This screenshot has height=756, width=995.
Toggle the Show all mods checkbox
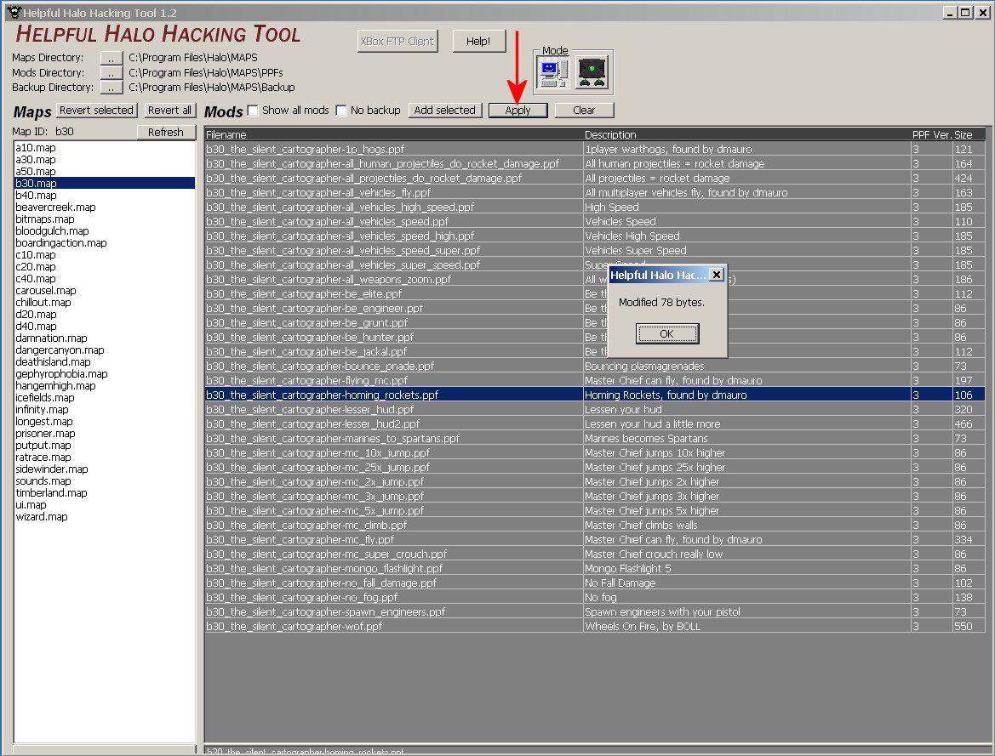click(253, 111)
